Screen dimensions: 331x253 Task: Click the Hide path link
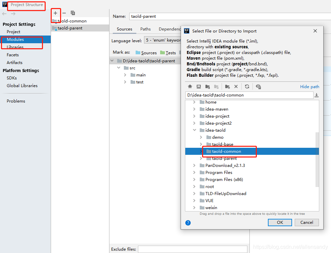[310, 86]
